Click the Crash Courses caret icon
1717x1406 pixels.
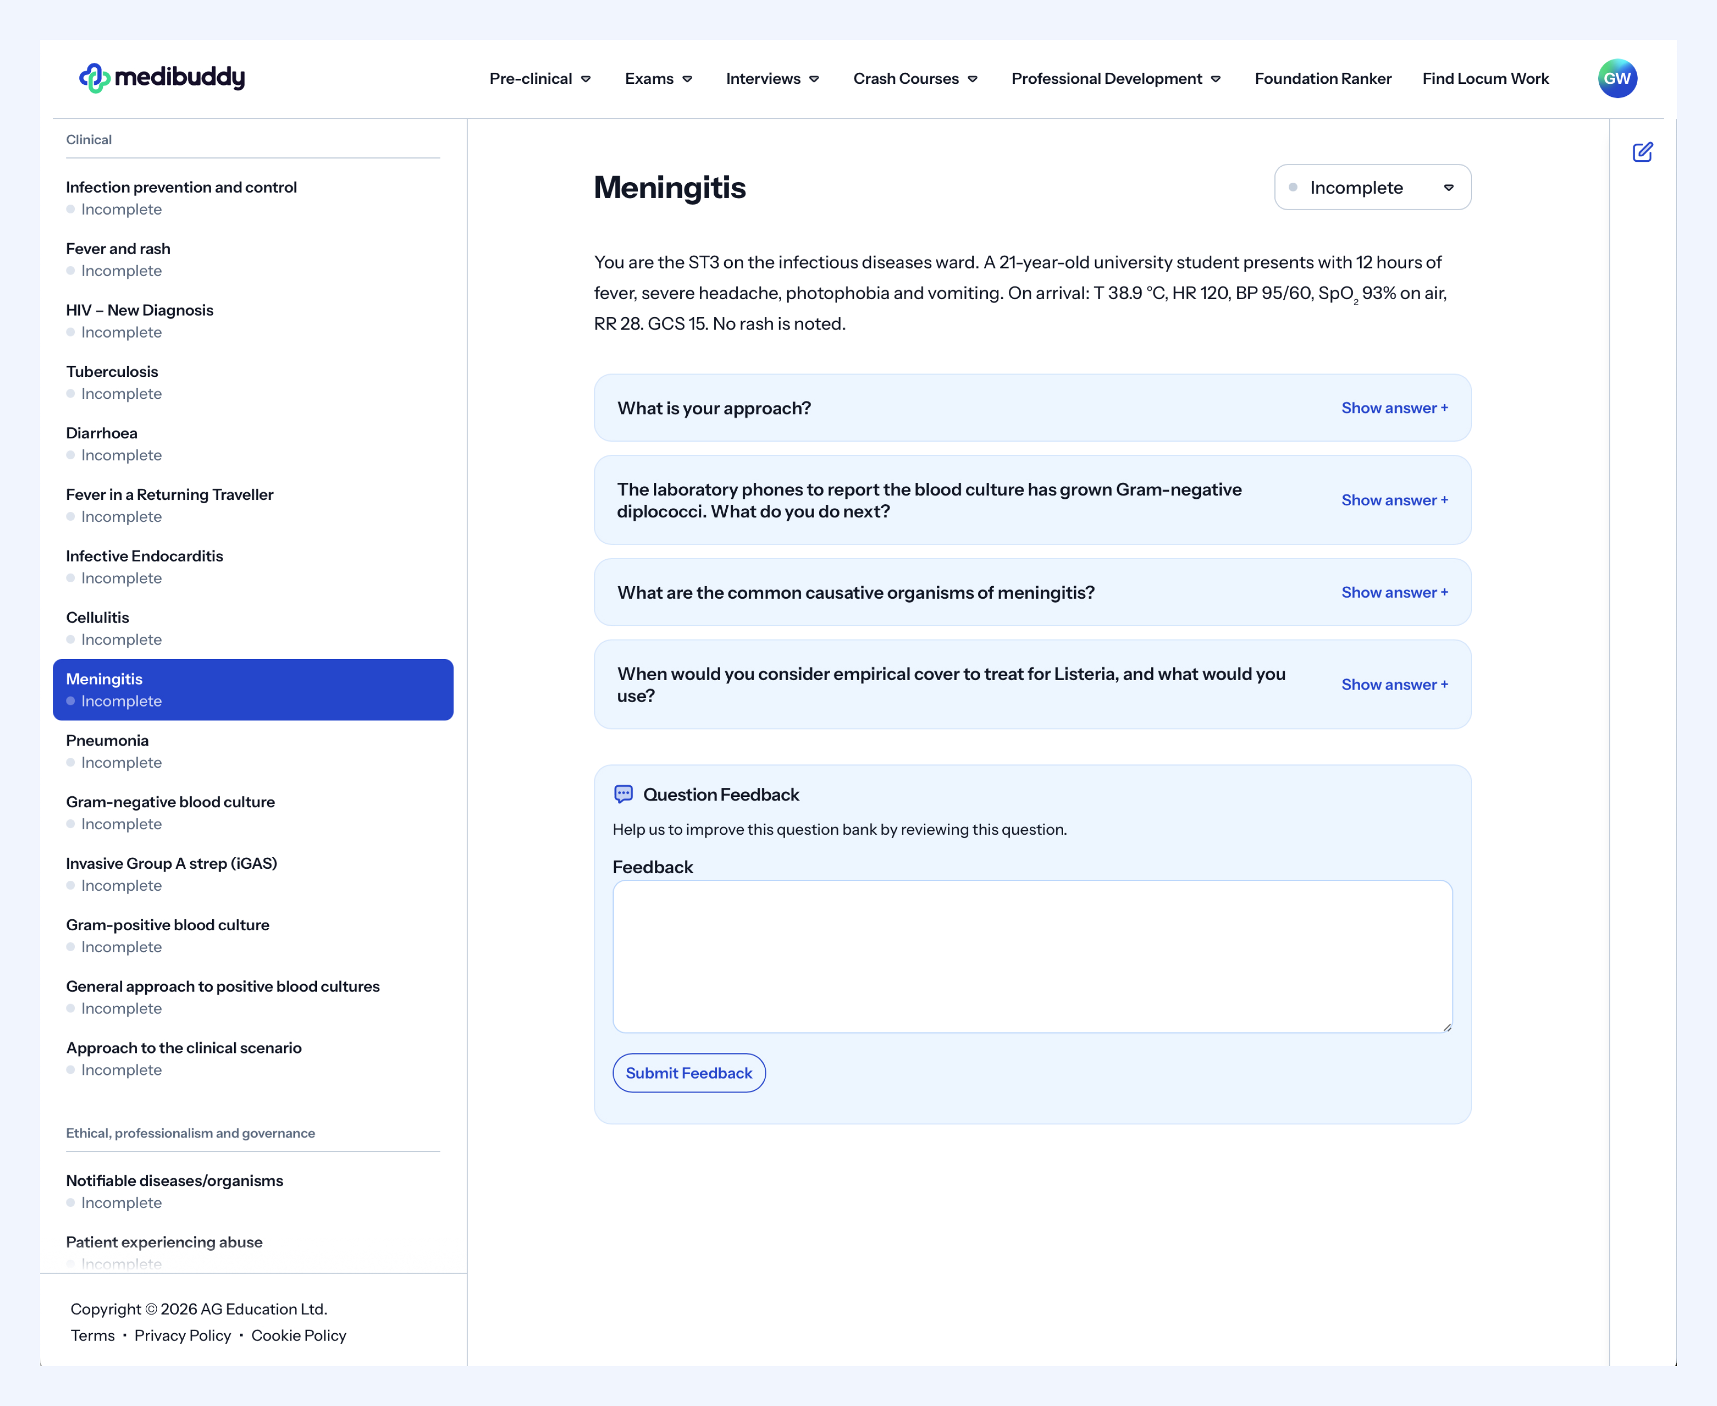(972, 79)
